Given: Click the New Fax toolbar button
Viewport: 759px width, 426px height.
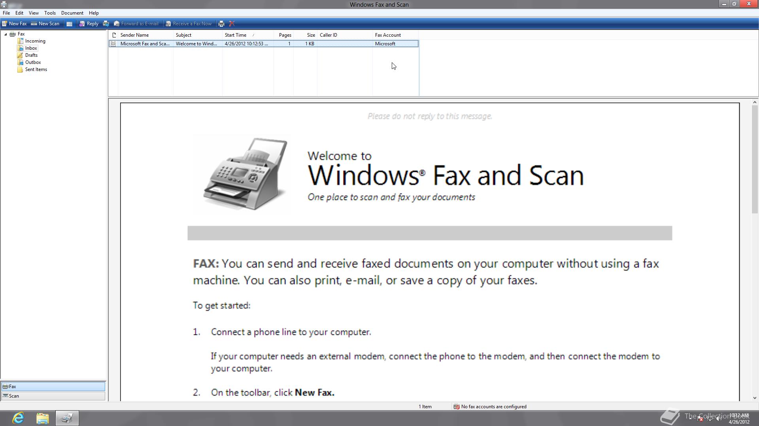Looking at the screenshot, I should 14,24.
